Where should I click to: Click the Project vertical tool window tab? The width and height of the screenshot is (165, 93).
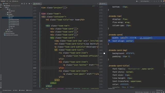click(1, 5)
